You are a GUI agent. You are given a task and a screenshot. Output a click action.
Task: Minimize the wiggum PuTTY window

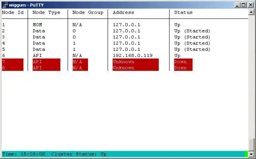pos(237,5)
